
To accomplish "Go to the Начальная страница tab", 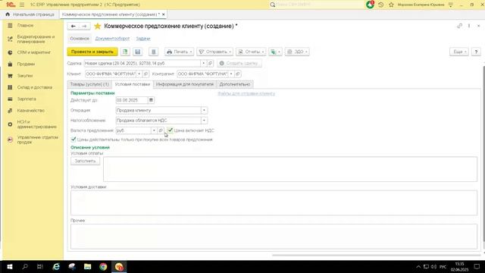I will 30,14.
